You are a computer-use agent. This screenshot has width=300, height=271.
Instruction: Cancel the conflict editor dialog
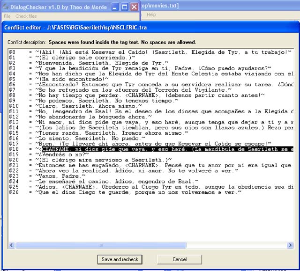179,259
